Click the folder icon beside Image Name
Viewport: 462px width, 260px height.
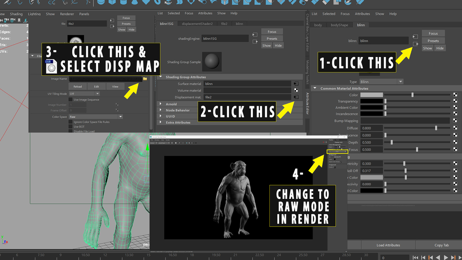click(x=145, y=79)
